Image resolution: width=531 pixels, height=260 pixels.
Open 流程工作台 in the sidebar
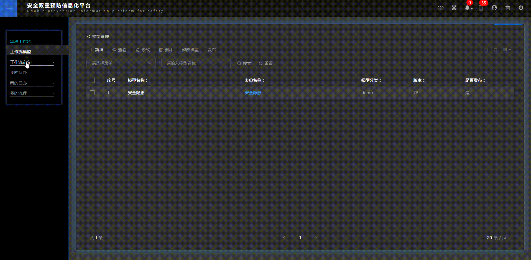pyautogui.click(x=21, y=41)
